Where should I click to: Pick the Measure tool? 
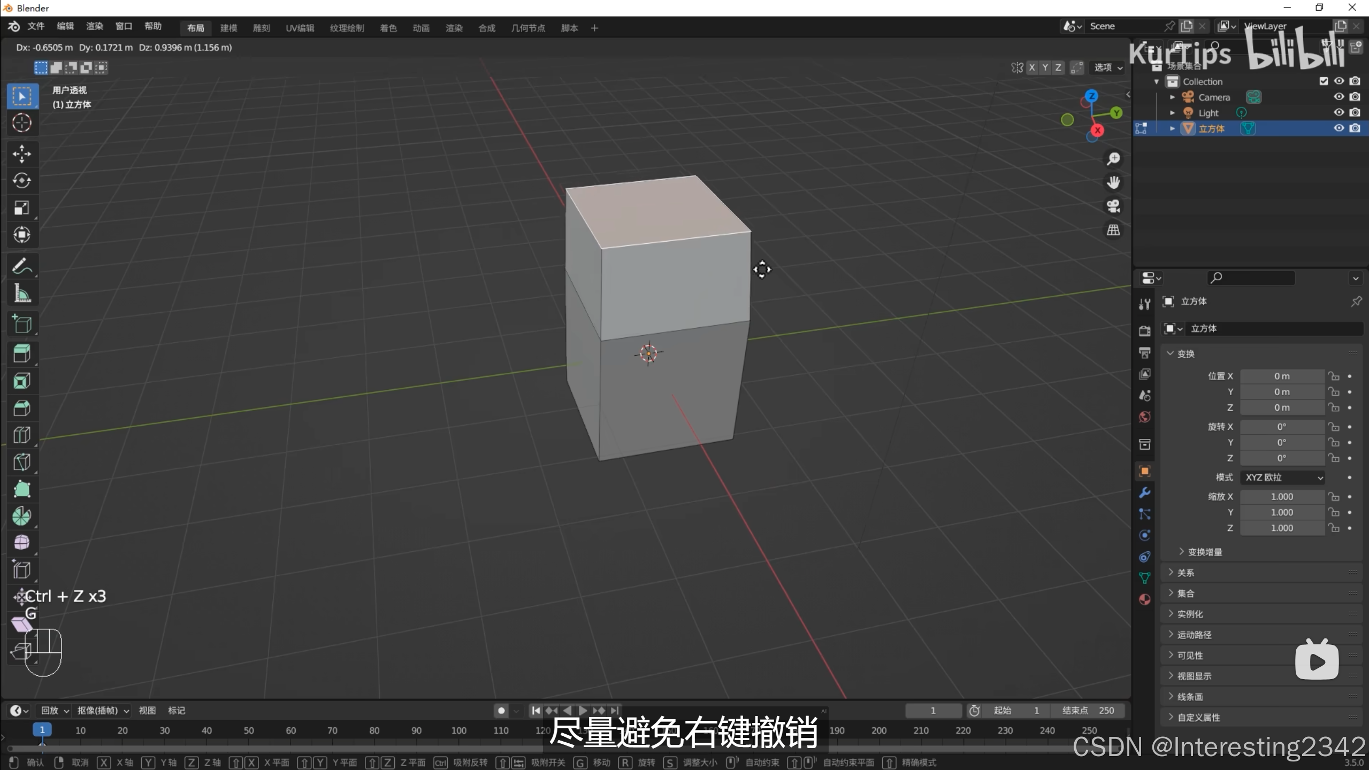tap(22, 293)
